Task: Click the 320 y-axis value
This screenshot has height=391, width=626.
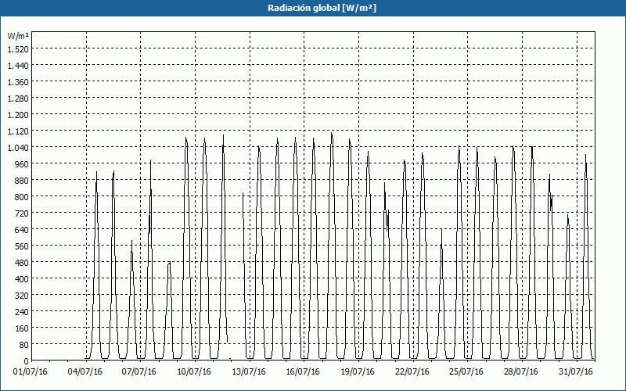Action: point(22,296)
